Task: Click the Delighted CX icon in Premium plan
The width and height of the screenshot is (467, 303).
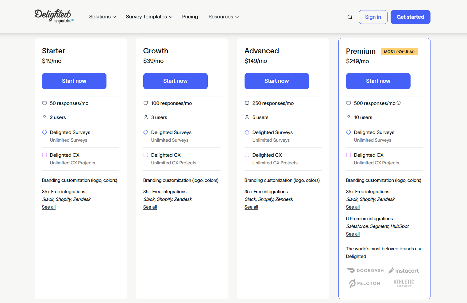Action: [348, 155]
